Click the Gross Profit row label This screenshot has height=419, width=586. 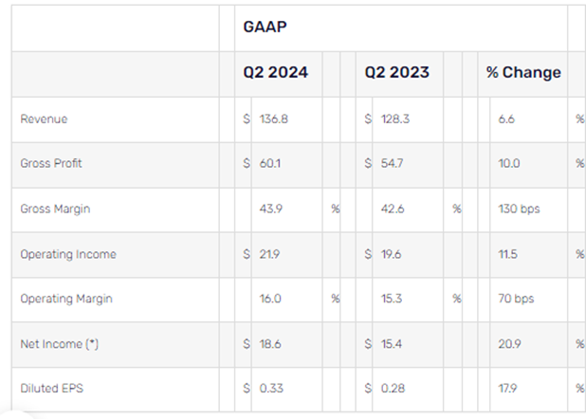click(51, 163)
